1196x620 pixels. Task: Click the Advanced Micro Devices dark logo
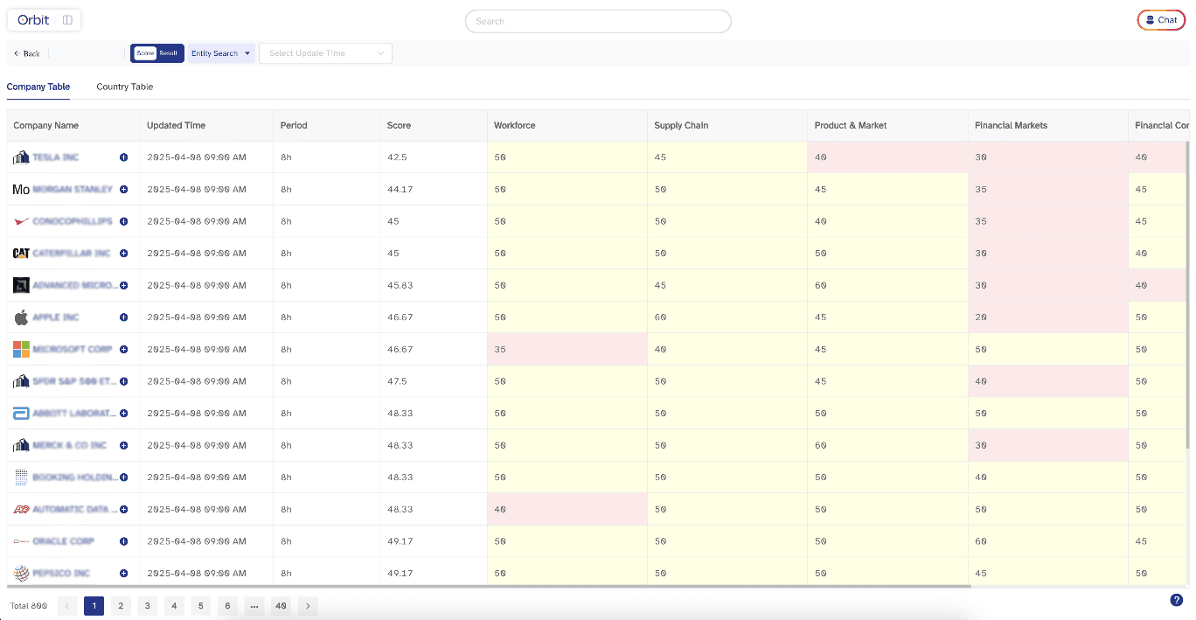coord(21,285)
